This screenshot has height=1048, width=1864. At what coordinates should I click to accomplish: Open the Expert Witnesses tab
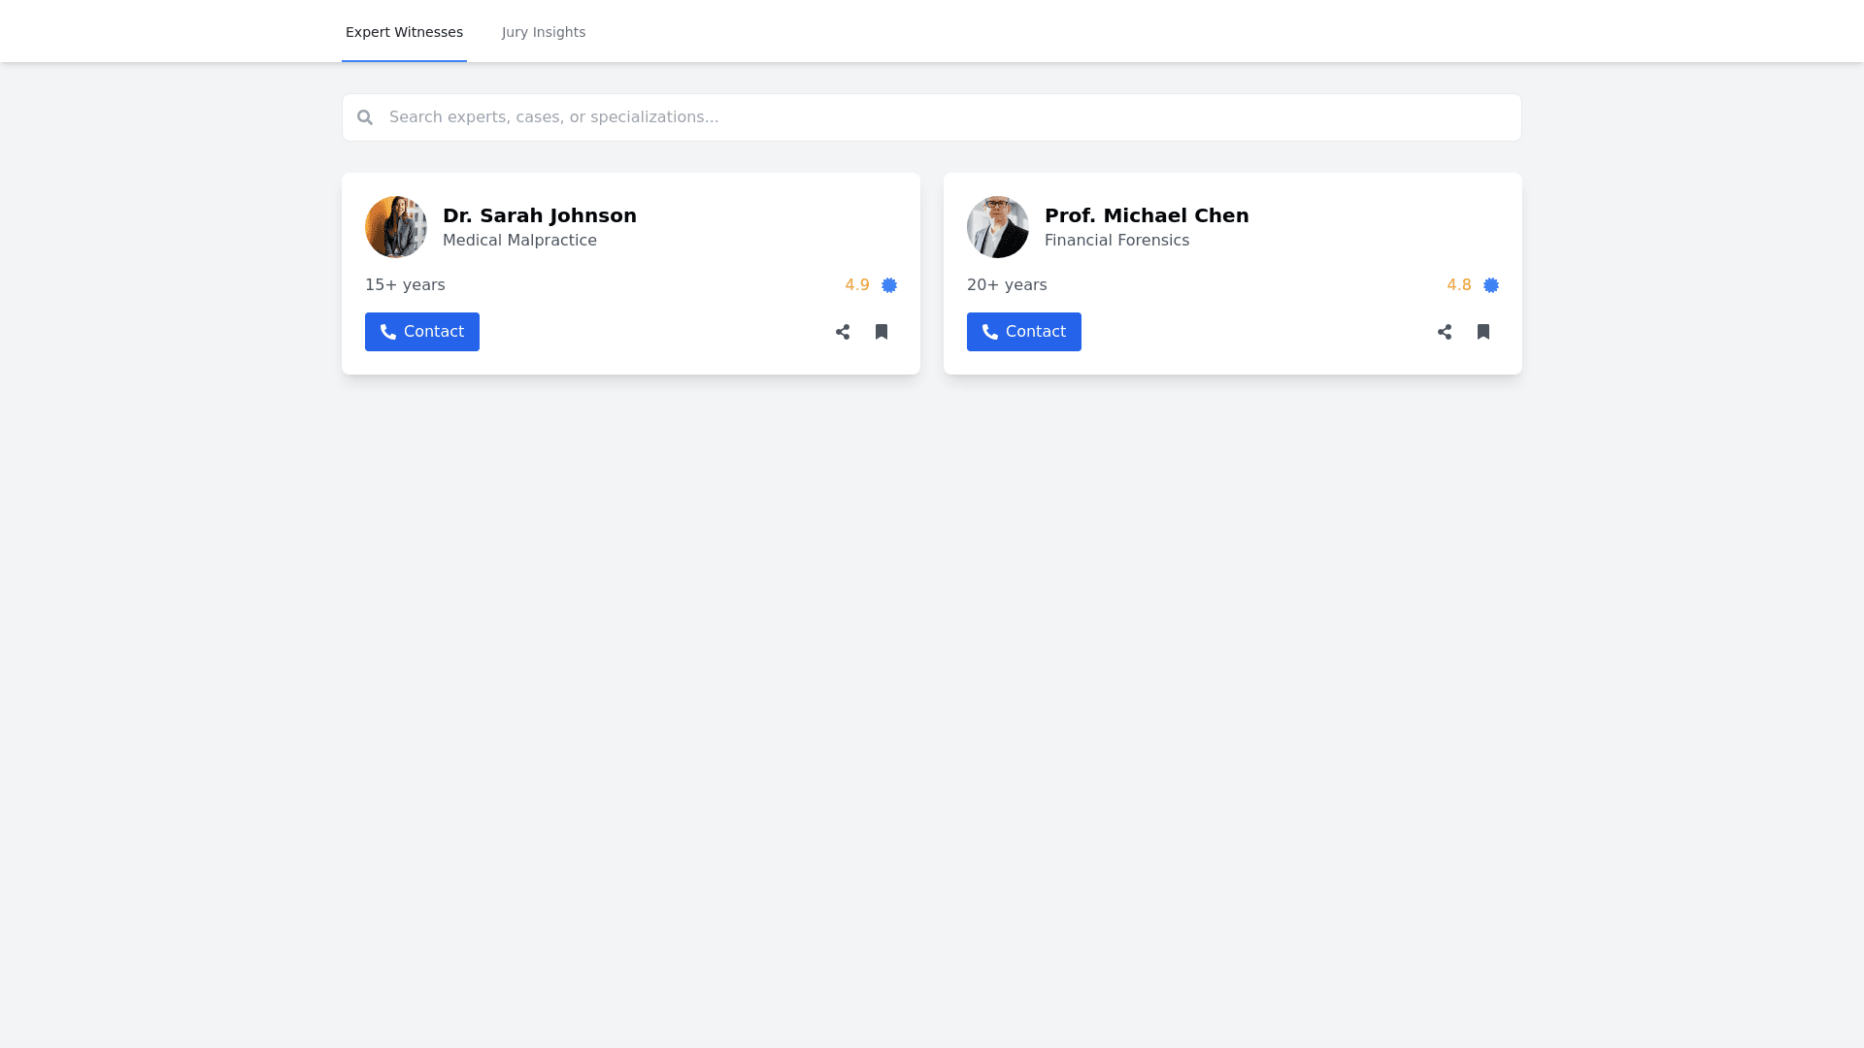[404, 32]
